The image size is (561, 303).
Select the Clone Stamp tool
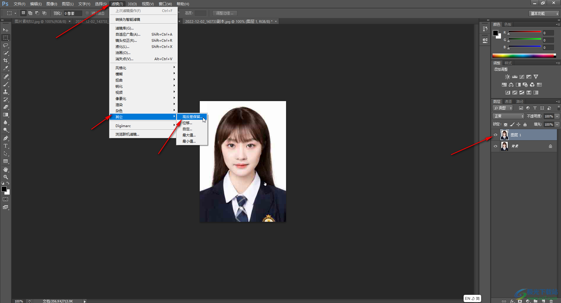[x=6, y=92]
